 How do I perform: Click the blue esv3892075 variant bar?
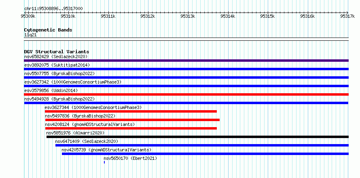186,69
